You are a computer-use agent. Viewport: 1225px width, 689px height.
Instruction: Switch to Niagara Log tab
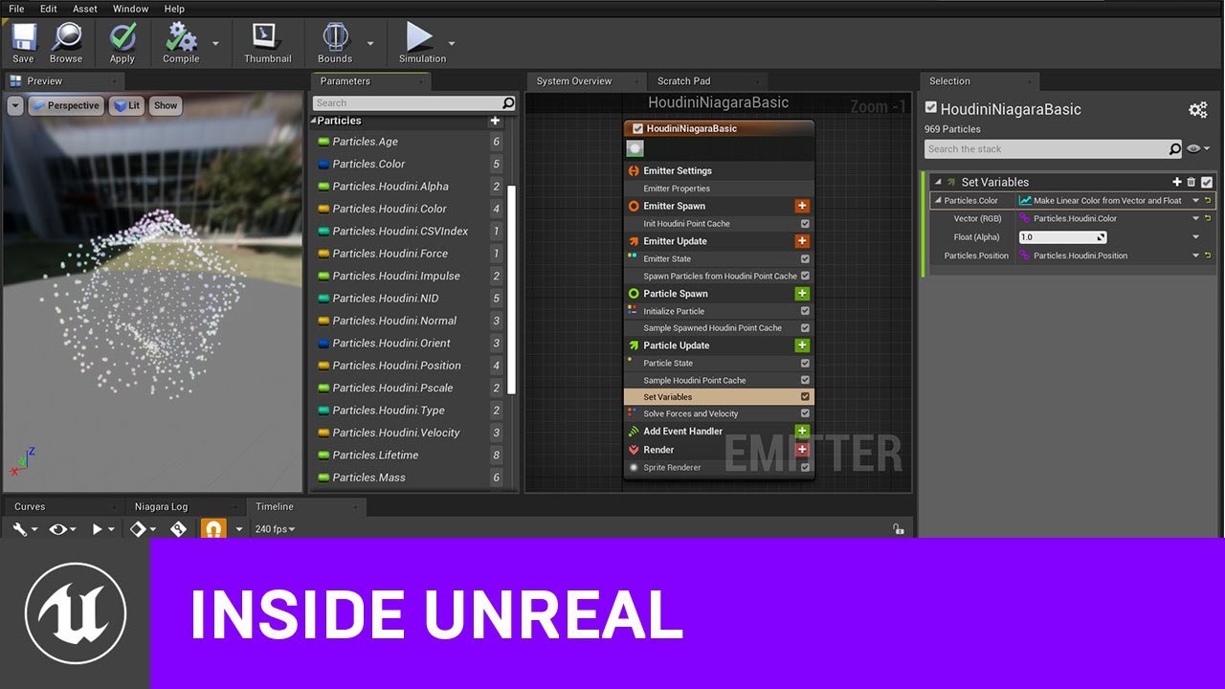coord(162,507)
